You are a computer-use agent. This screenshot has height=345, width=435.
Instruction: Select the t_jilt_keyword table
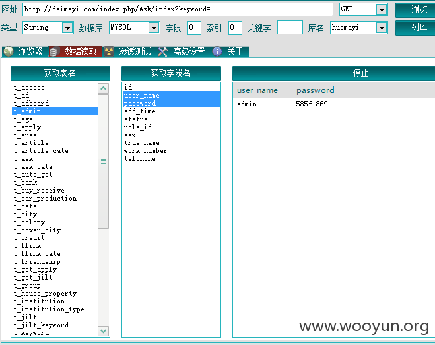click(55, 325)
